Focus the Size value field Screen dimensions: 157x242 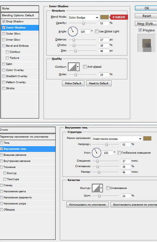(x=104, y=51)
